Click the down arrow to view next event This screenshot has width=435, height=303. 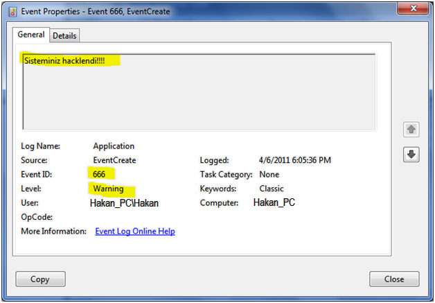point(411,154)
